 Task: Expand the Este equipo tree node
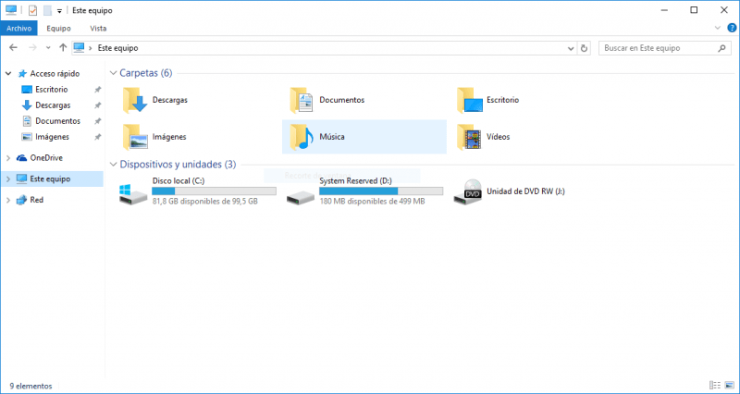pos(8,179)
